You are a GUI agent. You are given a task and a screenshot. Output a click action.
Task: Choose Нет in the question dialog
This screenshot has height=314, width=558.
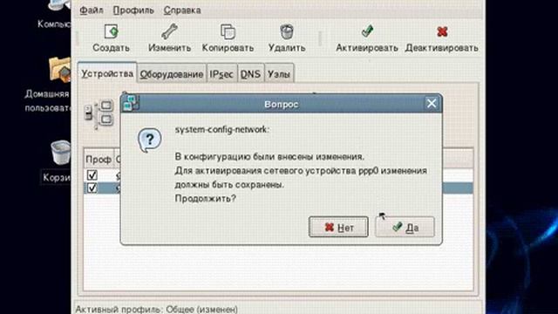pyautogui.click(x=338, y=227)
